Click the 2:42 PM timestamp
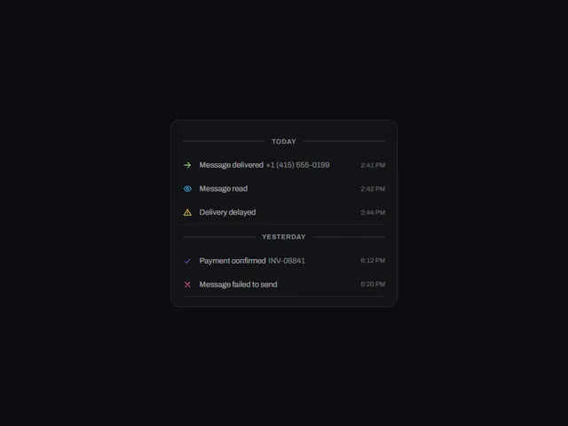 point(373,189)
